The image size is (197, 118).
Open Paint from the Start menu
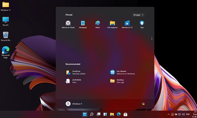[98, 25]
